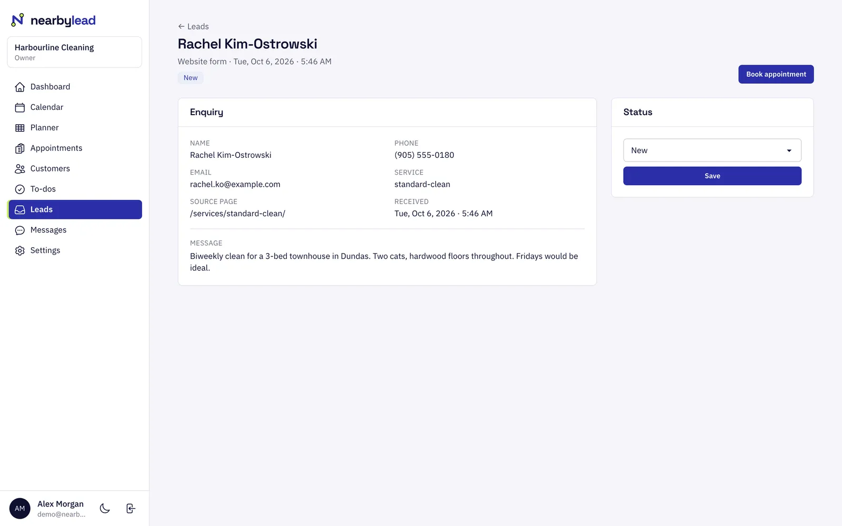842x526 pixels.
Task: Click the Status dropdown arrow
Action: pos(789,150)
